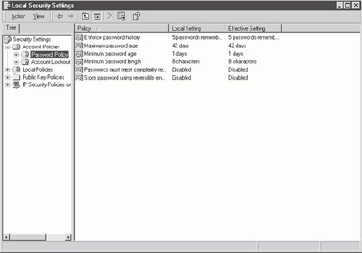Open the Action menu

coord(18,16)
